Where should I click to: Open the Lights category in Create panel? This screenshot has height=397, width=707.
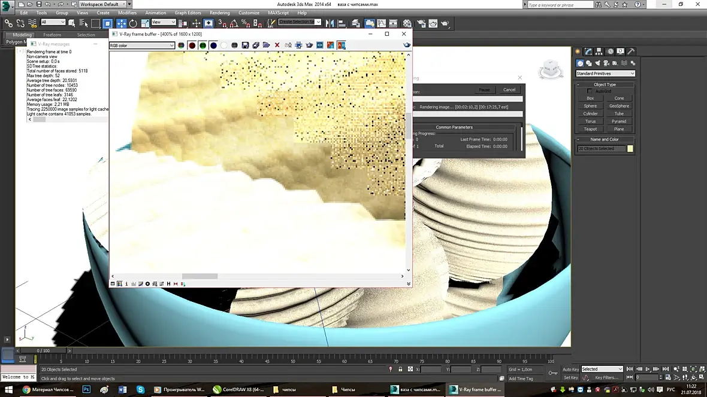(x=597, y=63)
